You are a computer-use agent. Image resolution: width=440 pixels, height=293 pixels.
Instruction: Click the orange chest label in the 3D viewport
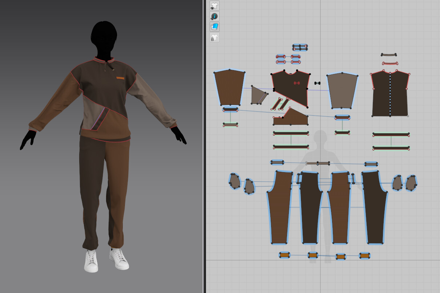point(121,78)
